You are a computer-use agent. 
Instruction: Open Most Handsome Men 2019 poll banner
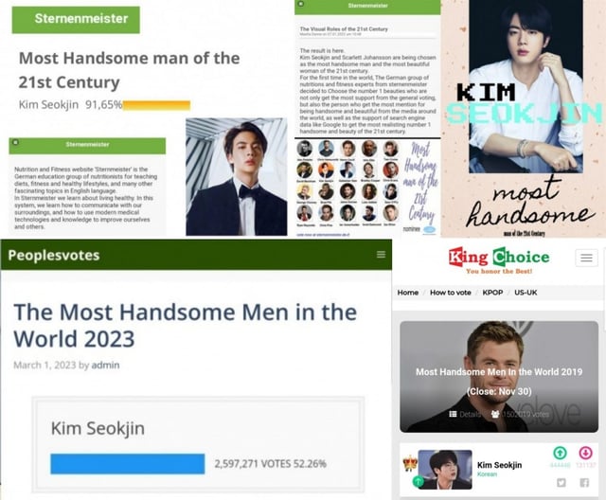pos(499,376)
